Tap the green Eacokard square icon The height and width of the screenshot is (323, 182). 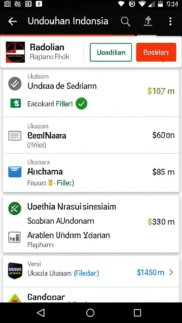[x=16, y=103]
